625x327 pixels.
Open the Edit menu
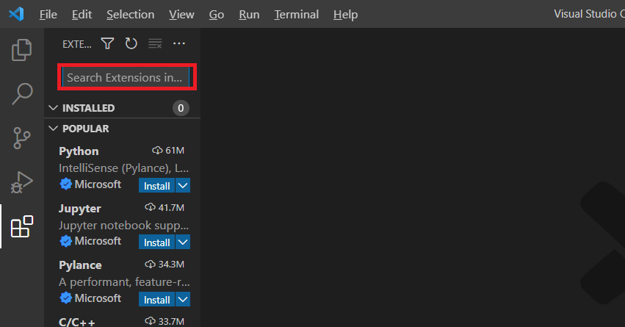(x=82, y=15)
